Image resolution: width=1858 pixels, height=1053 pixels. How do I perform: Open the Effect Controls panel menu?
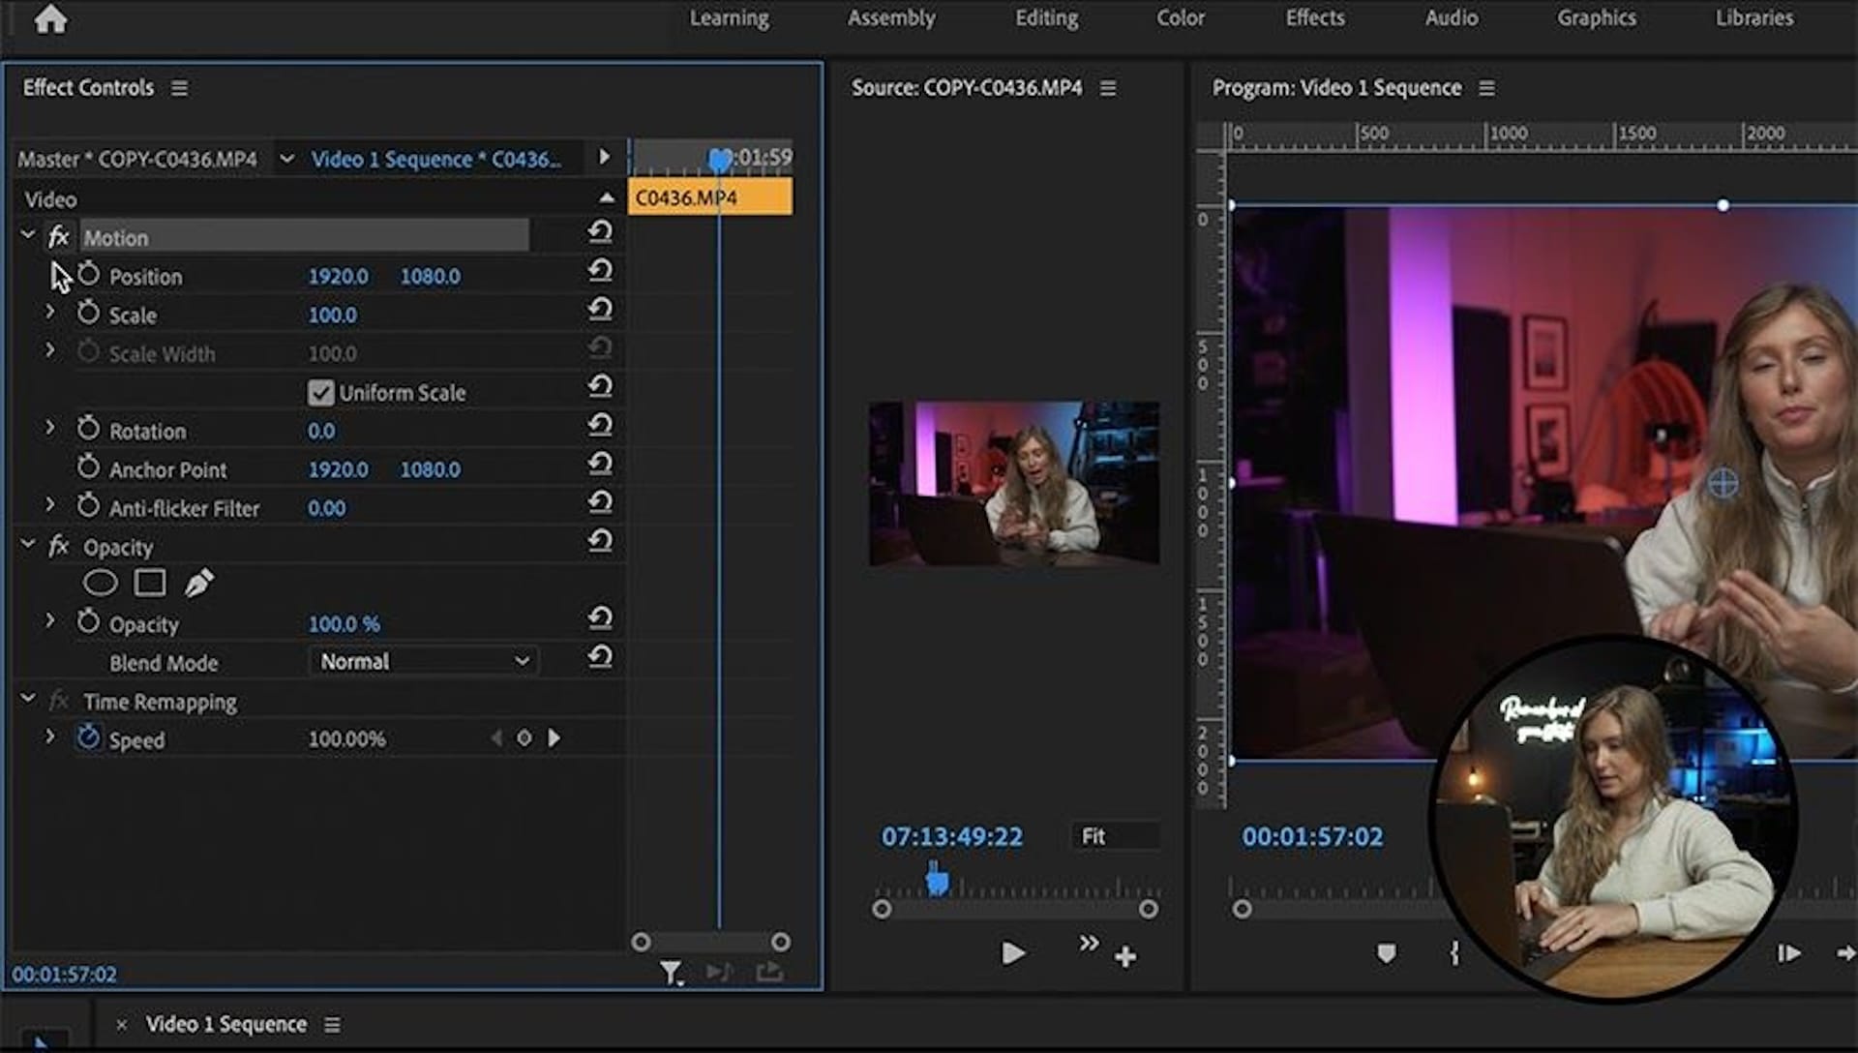click(179, 87)
